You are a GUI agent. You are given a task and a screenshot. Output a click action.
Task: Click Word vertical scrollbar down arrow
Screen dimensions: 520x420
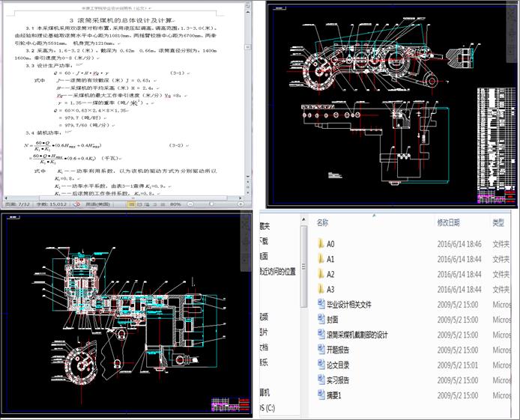(x=248, y=177)
